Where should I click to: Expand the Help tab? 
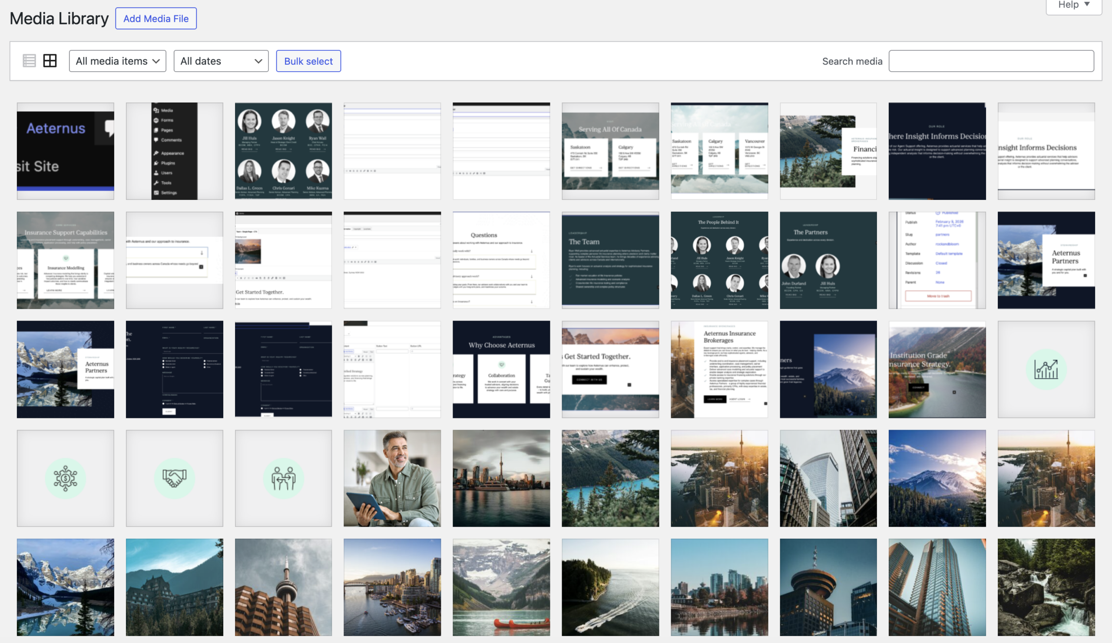(1073, 5)
